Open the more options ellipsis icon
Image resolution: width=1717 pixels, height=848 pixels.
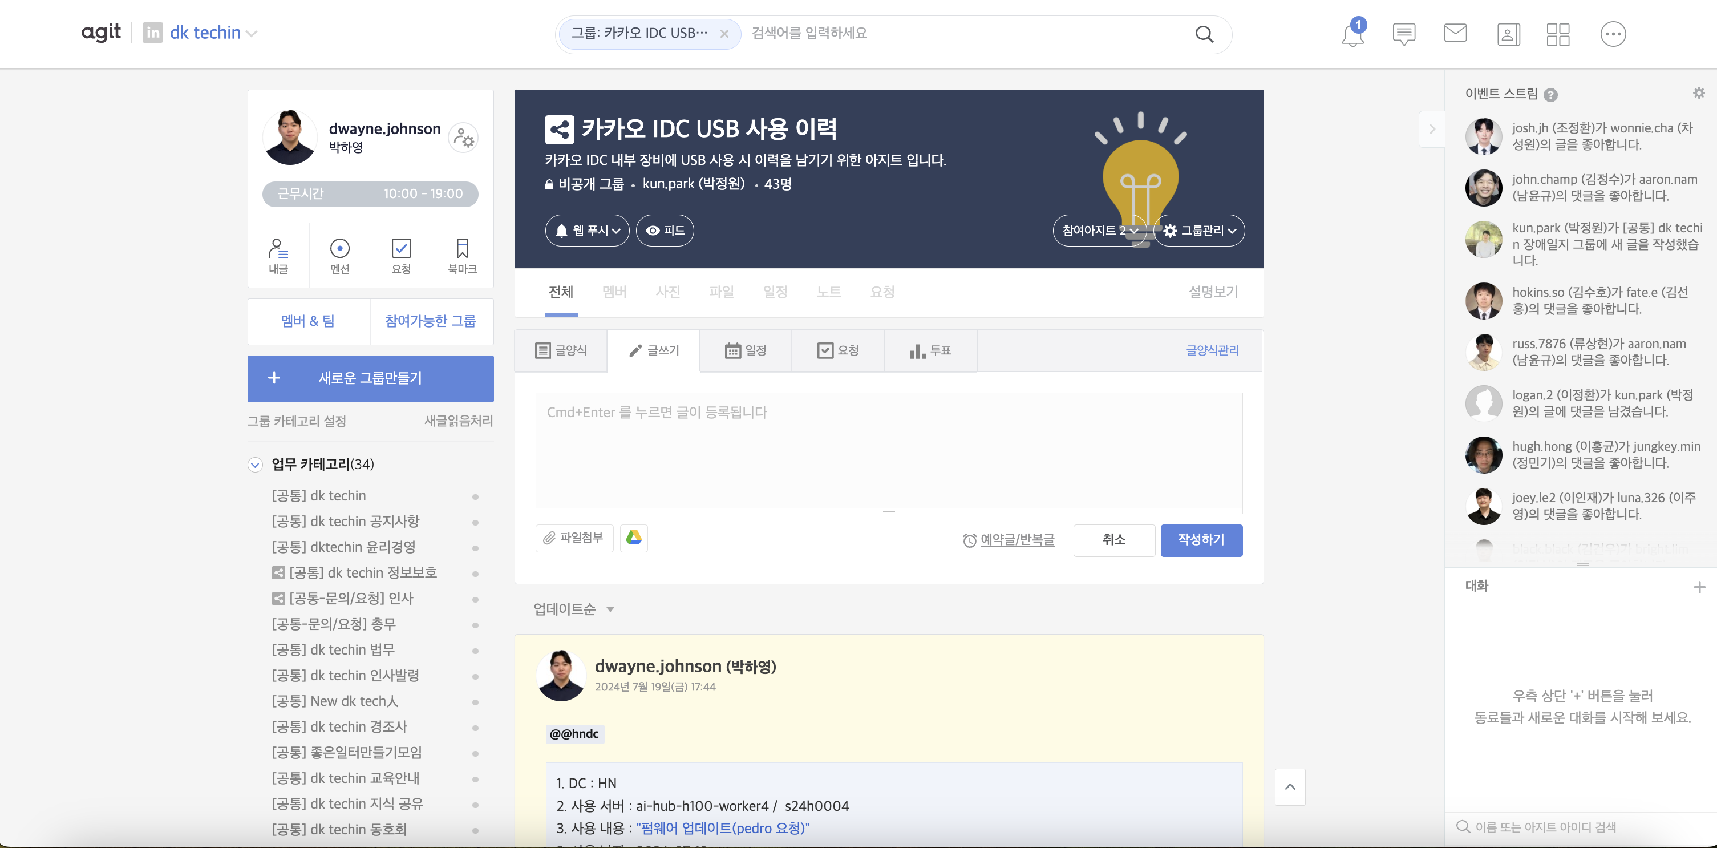click(1613, 34)
